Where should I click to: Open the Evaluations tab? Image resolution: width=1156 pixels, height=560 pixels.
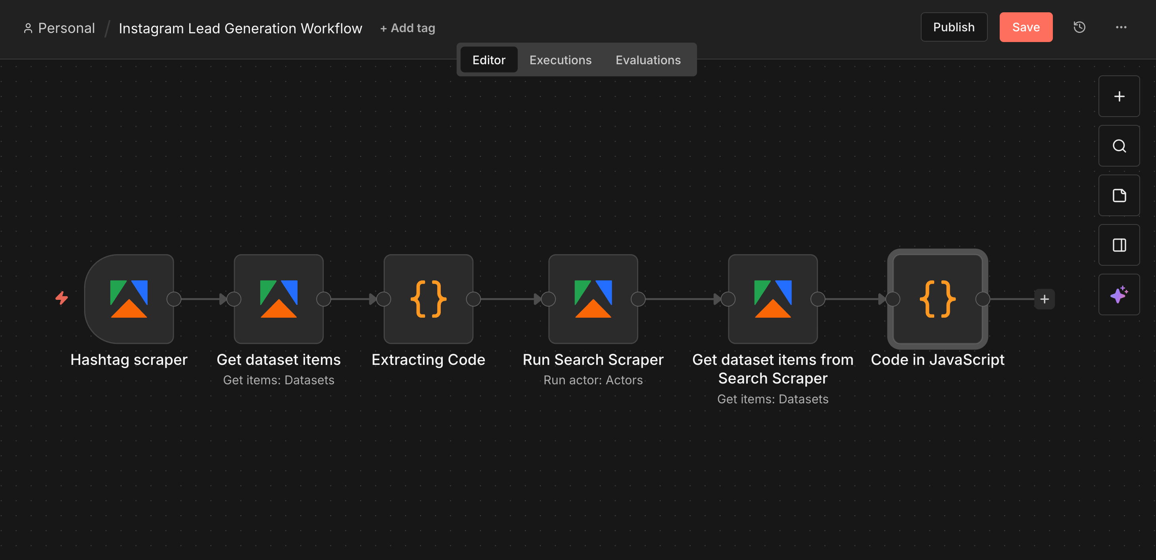click(x=648, y=59)
